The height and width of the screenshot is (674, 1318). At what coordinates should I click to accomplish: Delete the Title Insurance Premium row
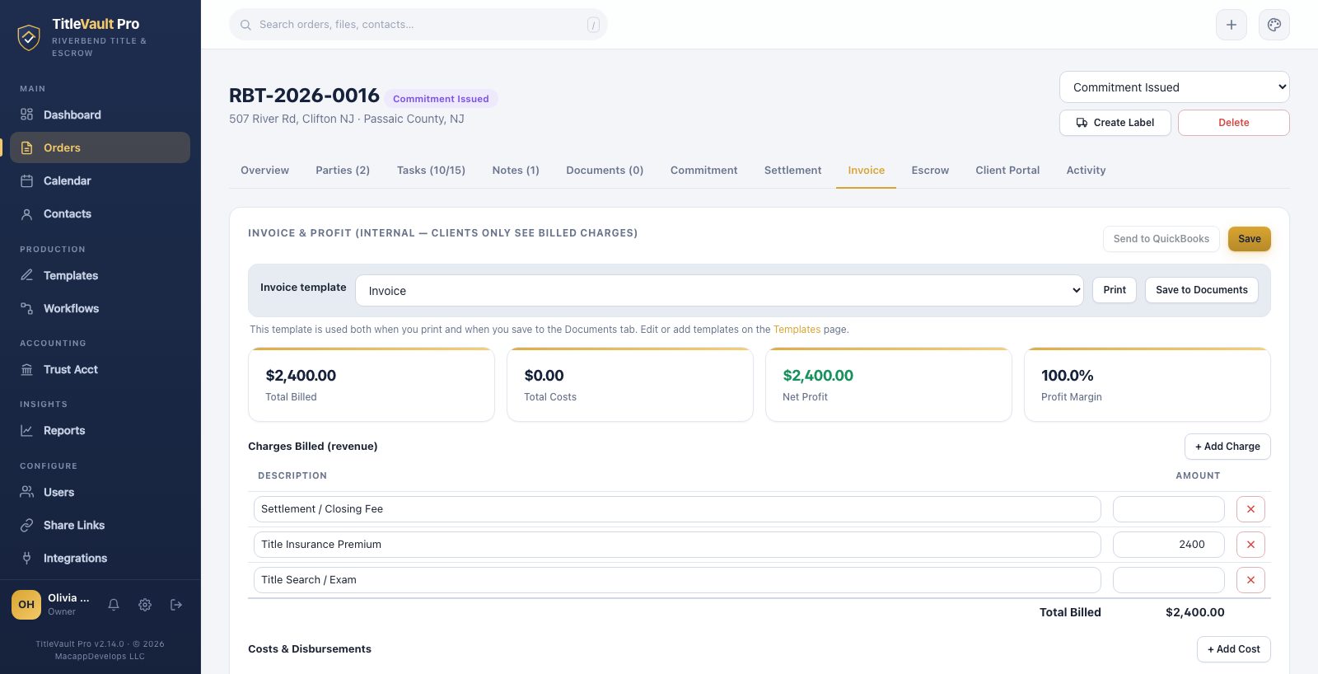pyautogui.click(x=1250, y=545)
